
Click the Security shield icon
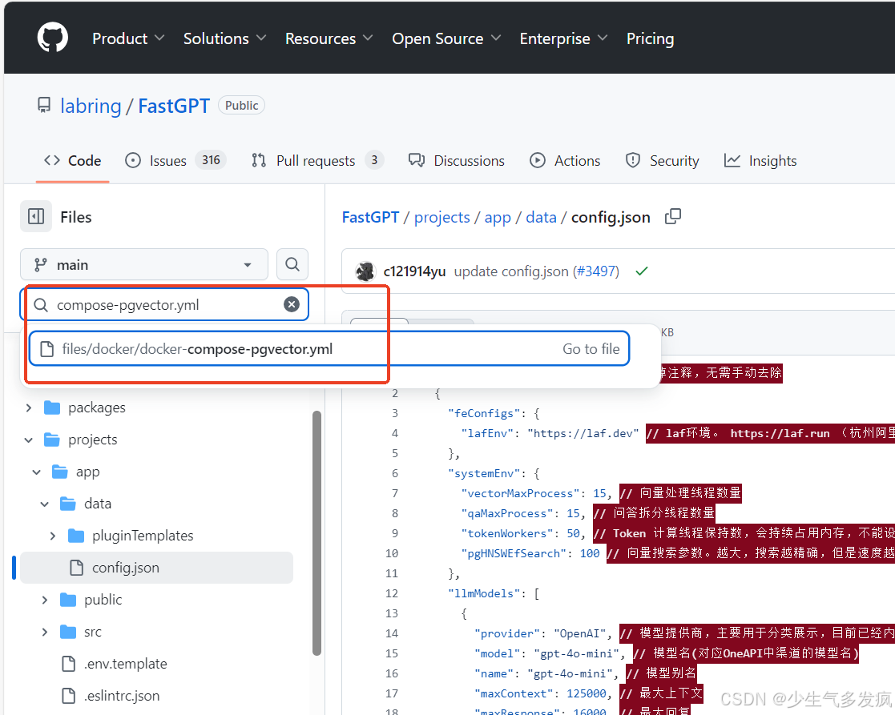click(x=632, y=161)
